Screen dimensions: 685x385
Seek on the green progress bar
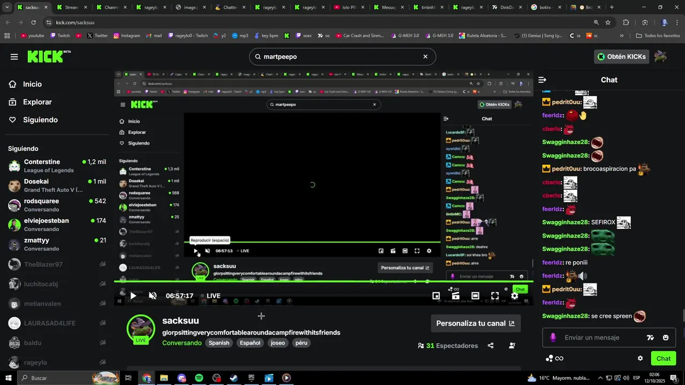(x=323, y=281)
